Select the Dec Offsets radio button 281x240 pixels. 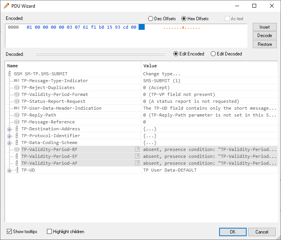(x=151, y=19)
